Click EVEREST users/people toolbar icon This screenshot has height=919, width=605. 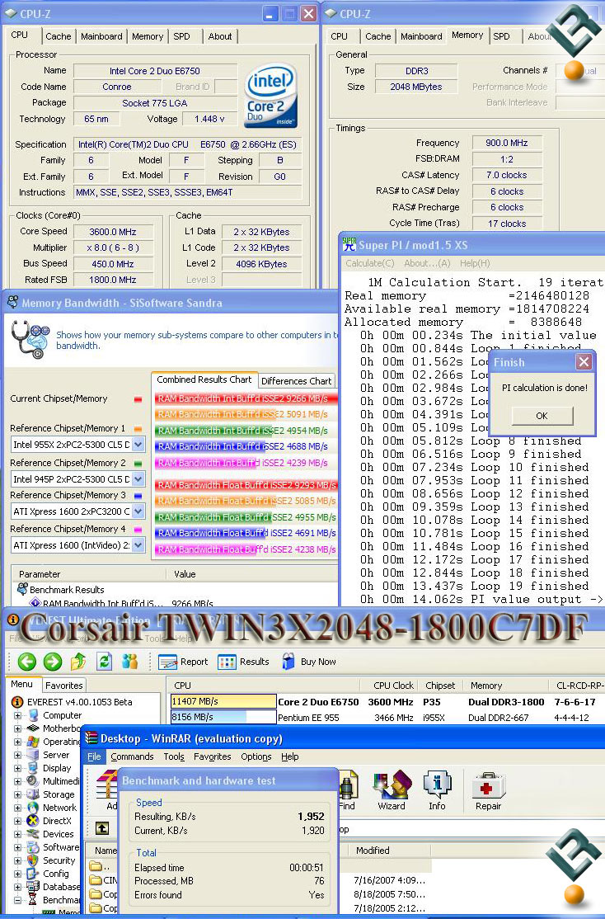[130, 662]
